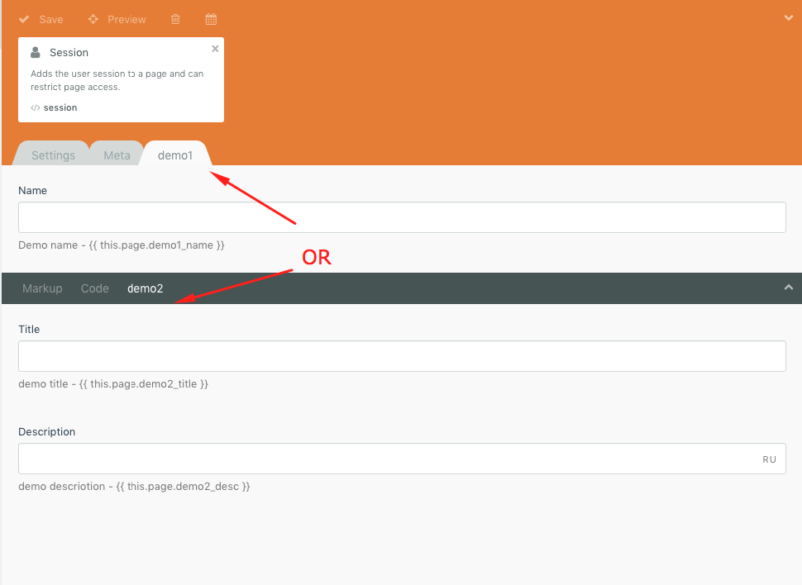Click the demo description hint text
802x585 pixels.
pos(134,487)
